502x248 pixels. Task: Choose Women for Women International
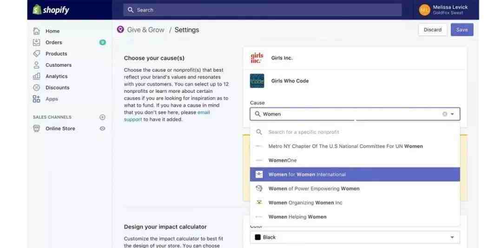tap(355, 175)
